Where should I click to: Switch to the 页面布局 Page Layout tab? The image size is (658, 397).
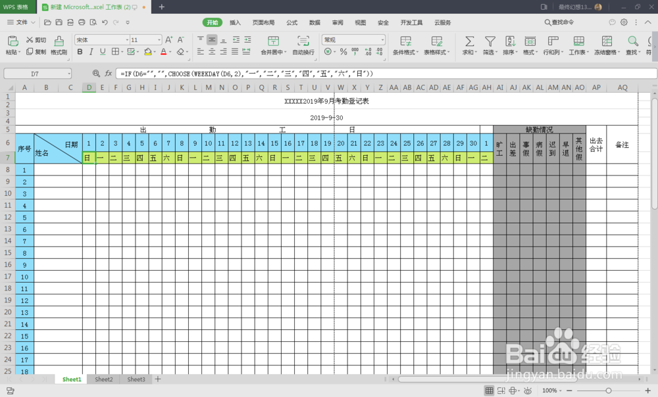click(x=263, y=22)
